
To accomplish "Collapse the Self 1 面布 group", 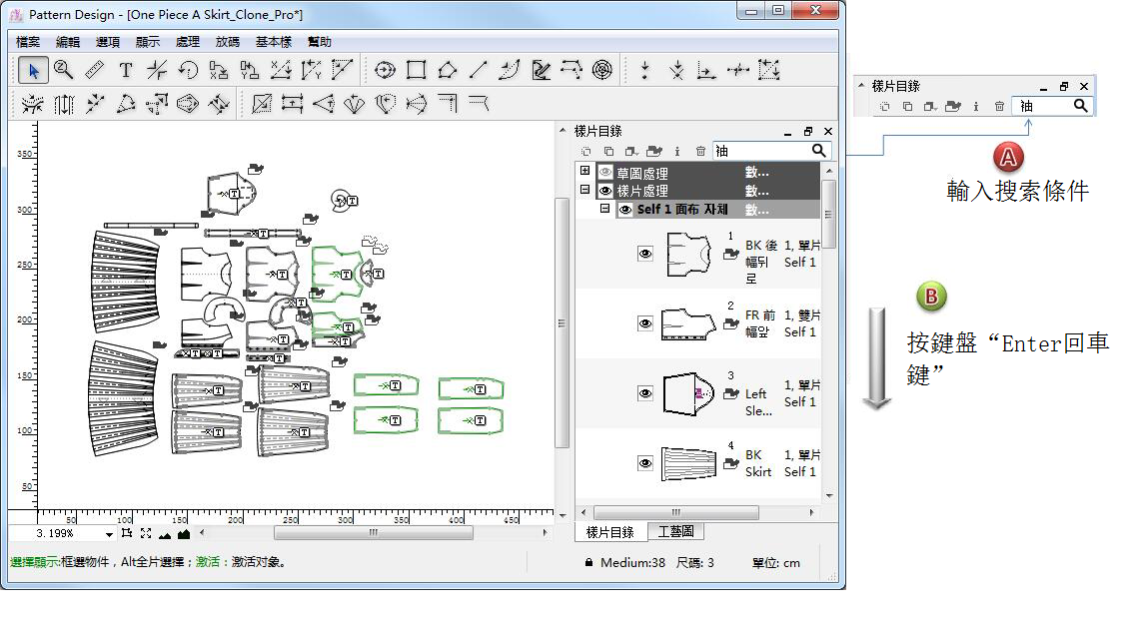I will (604, 209).
